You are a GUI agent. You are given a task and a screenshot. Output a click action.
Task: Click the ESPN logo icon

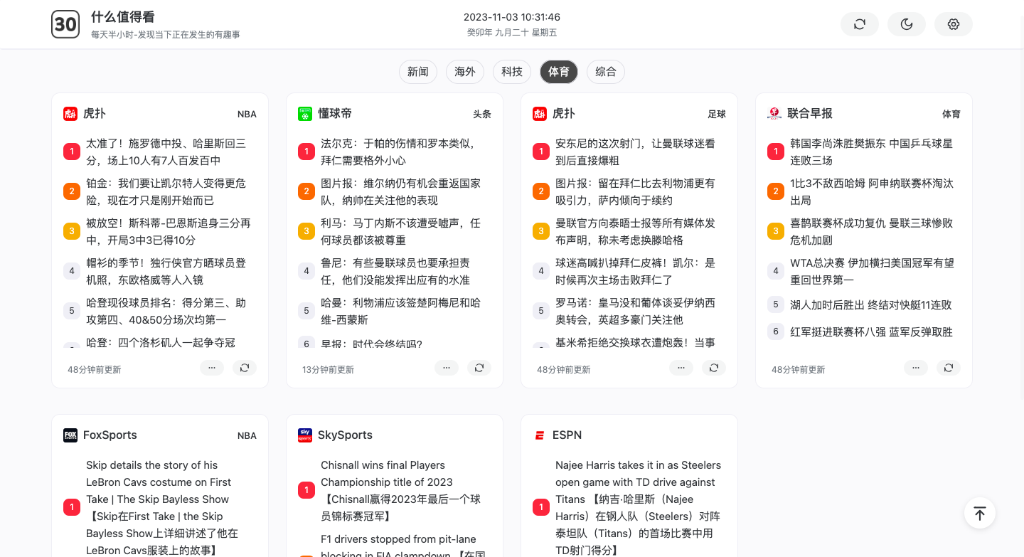(x=540, y=435)
